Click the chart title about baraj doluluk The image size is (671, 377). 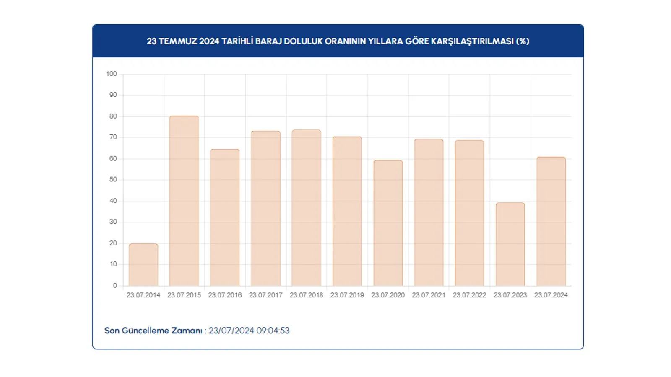[x=338, y=41]
